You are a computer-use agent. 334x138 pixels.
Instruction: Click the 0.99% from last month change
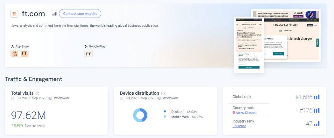(x=28, y=125)
